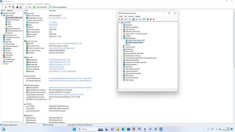Select Електроживлення in AIDA64 tree
Screen dimensions: 235x132
[14, 29]
